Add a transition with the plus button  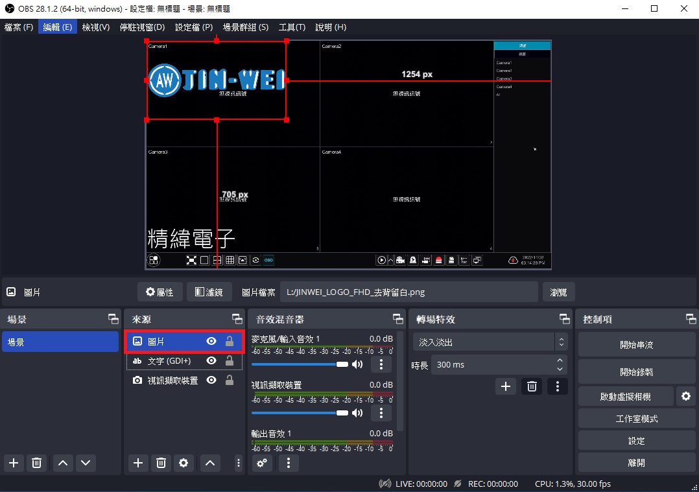506,386
